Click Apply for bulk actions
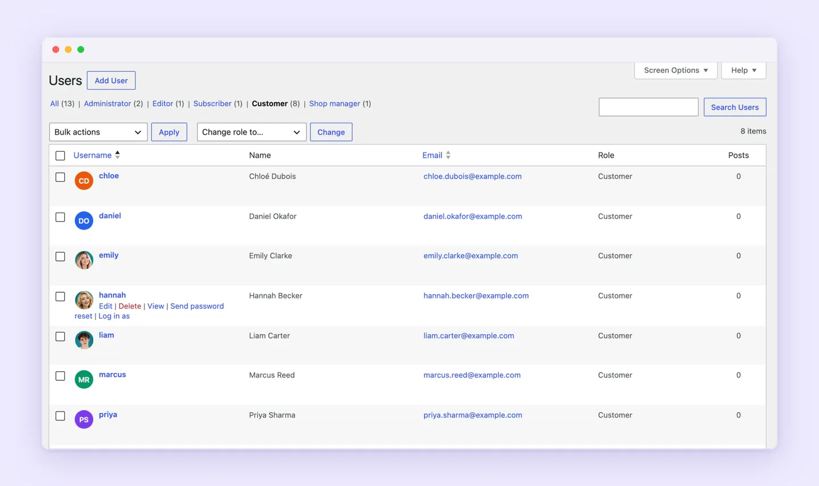 tap(169, 132)
